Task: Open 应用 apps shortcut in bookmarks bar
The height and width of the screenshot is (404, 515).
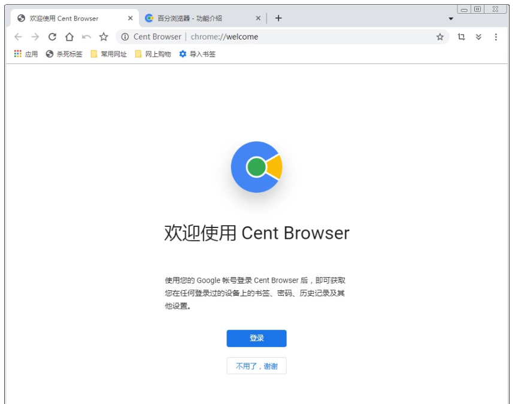Action: click(x=26, y=54)
